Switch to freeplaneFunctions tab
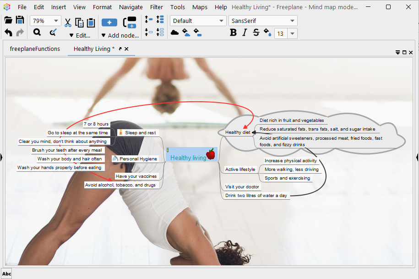Screen dimensions: 419x279 35,49
